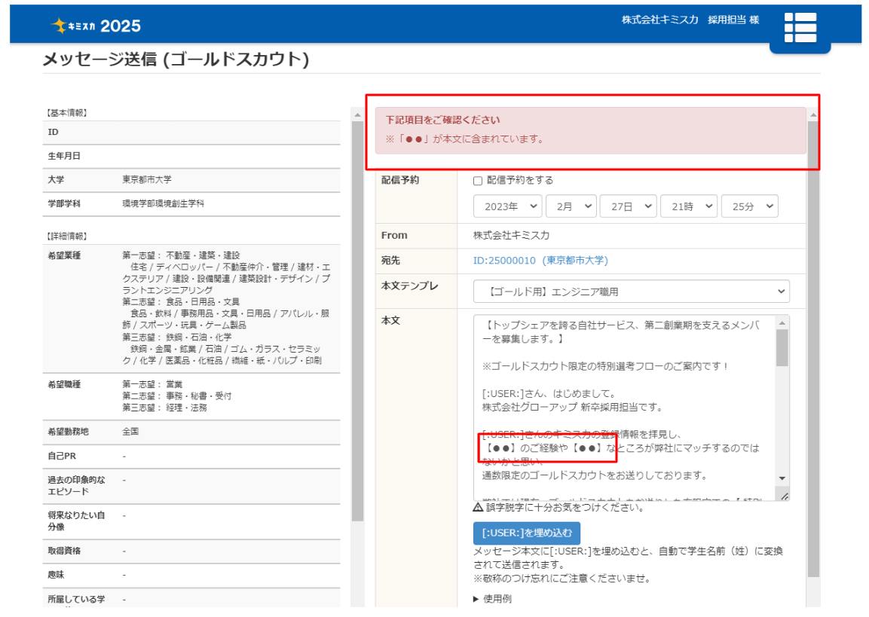Screen dimensions: 869x617
Task: Click the 将来なりたい自分像 row label
Action: point(76,521)
